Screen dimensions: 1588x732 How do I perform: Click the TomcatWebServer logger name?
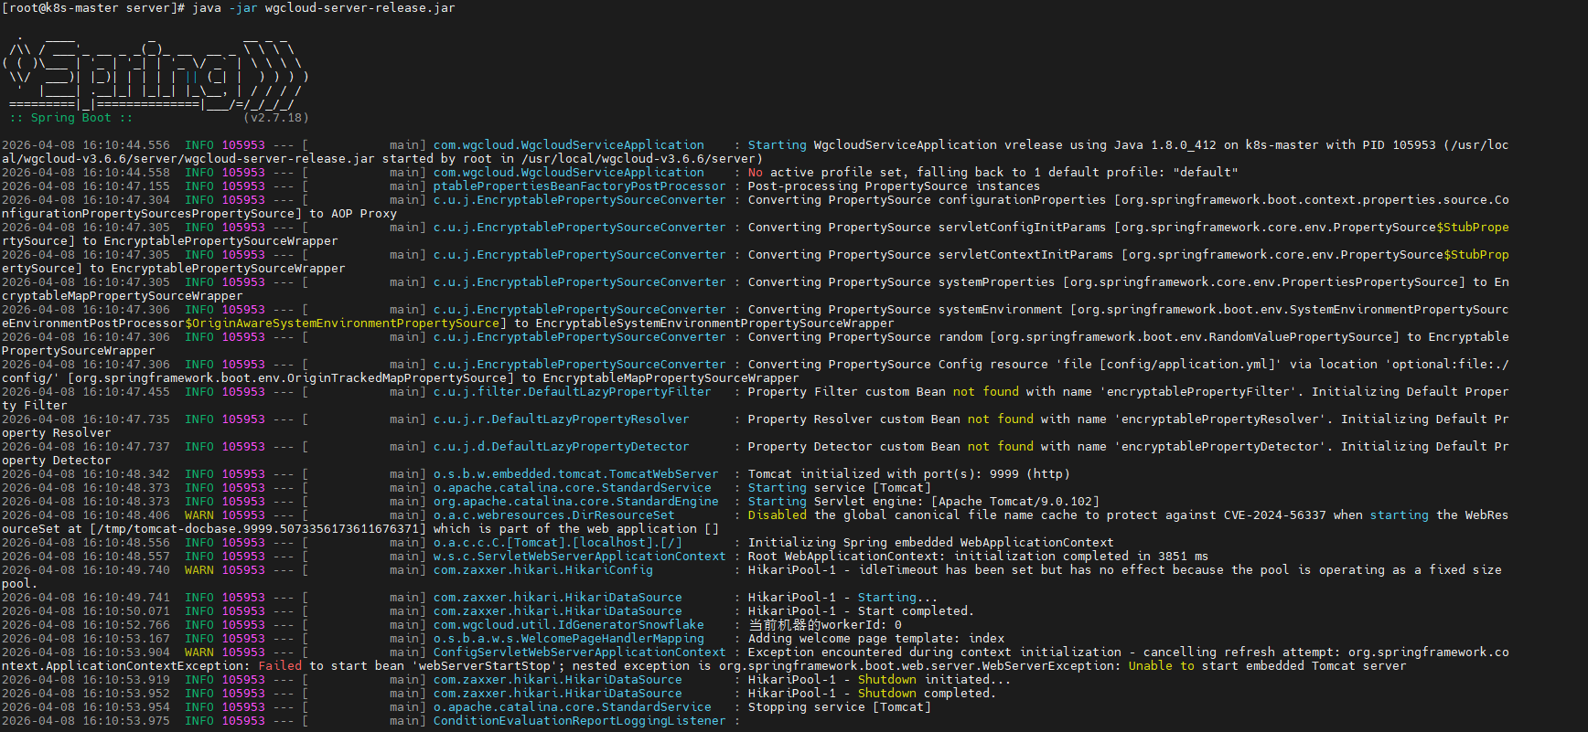pyautogui.click(x=575, y=474)
